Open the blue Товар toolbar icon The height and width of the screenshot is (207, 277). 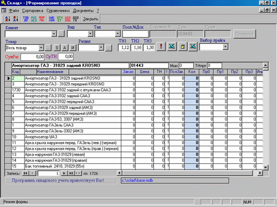25,19
